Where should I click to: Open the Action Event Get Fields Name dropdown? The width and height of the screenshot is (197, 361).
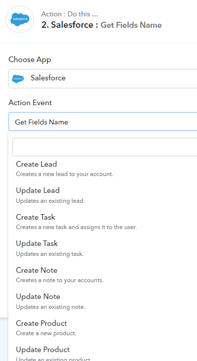(103, 121)
